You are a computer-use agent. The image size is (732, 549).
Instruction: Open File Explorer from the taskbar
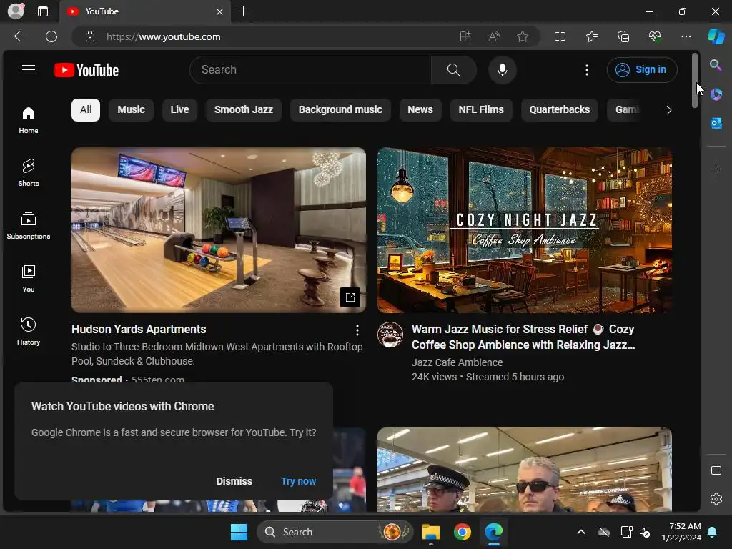(x=431, y=532)
